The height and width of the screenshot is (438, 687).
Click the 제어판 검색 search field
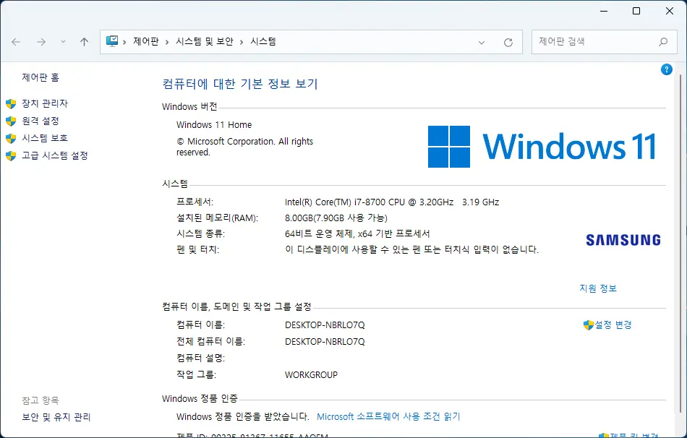click(x=604, y=42)
